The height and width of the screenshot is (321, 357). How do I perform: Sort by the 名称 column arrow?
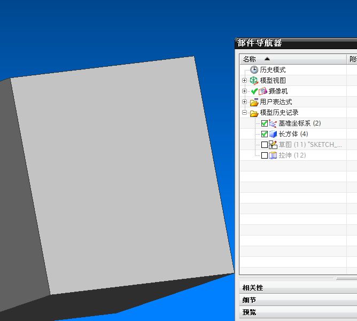pos(267,59)
